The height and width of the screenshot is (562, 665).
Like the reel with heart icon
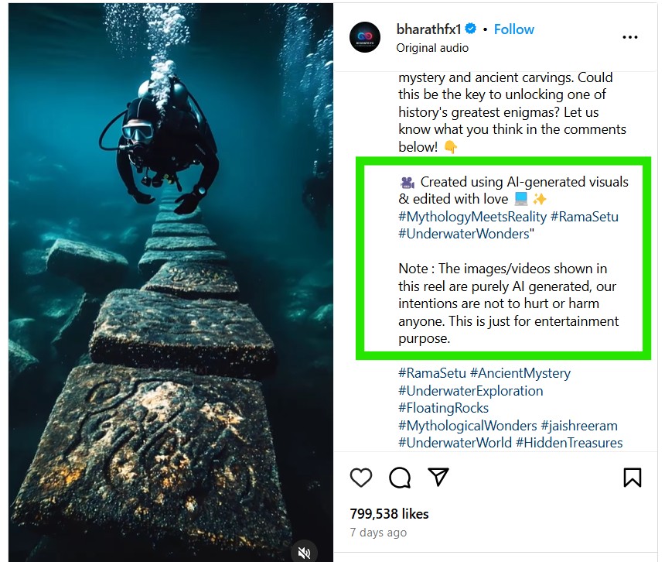coord(361,478)
